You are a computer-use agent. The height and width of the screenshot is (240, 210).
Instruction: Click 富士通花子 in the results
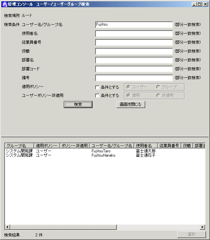[146, 155]
